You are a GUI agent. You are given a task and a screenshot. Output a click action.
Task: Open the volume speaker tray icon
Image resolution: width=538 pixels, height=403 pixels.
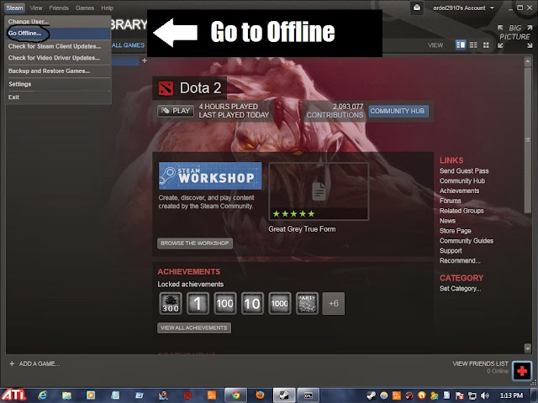click(x=485, y=395)
